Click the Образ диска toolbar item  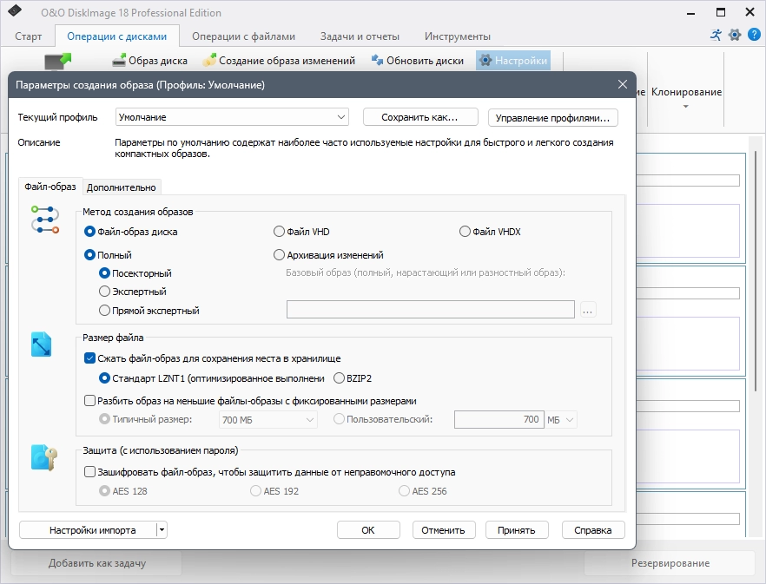pyautogui.click(x=149, y=61)
